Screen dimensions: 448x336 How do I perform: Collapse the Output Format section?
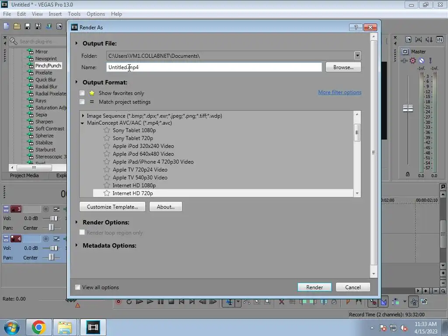pos(77,82)
